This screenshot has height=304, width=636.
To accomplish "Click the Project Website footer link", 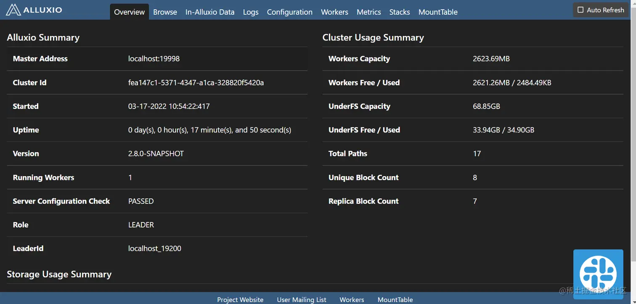I will coord(240,299).
